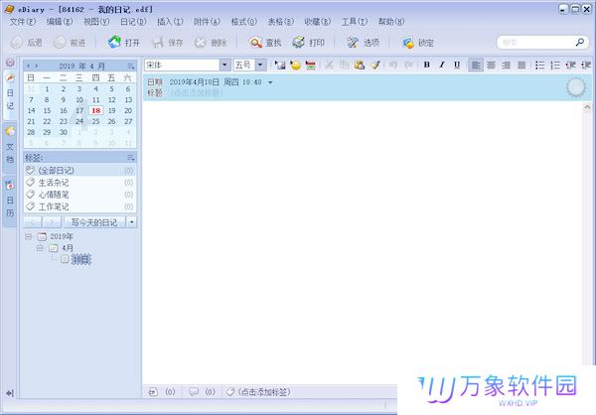
Task: Align text left
Action: [476, 65]
